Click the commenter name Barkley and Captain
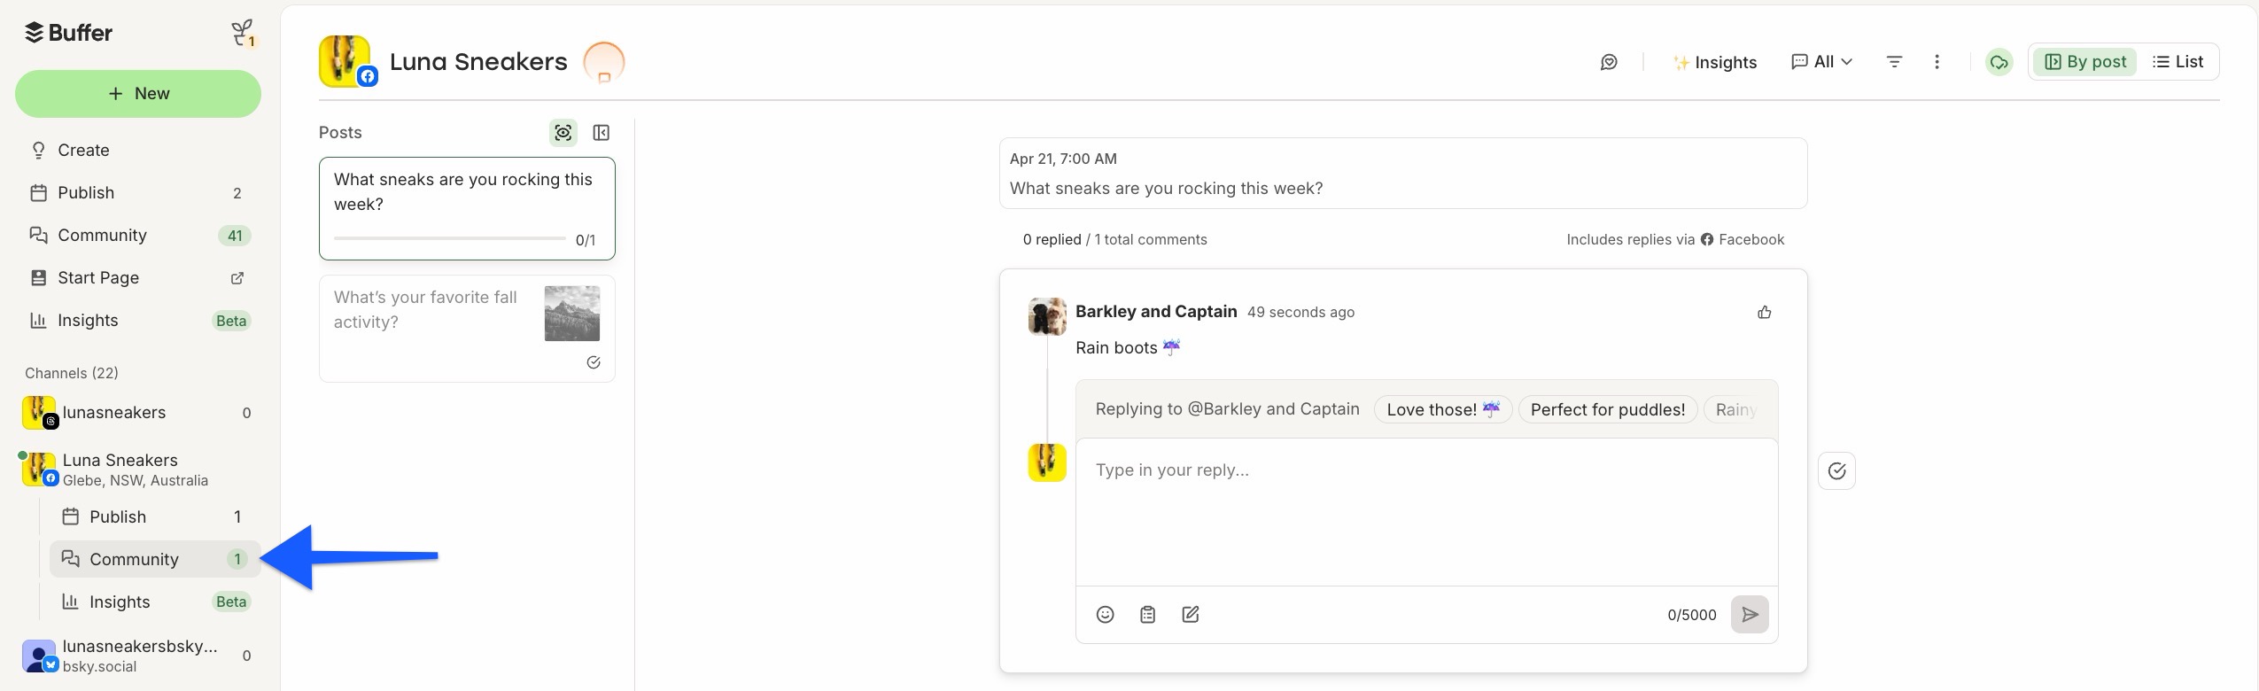This screenshot has height=691, width=2259. 1156,311
